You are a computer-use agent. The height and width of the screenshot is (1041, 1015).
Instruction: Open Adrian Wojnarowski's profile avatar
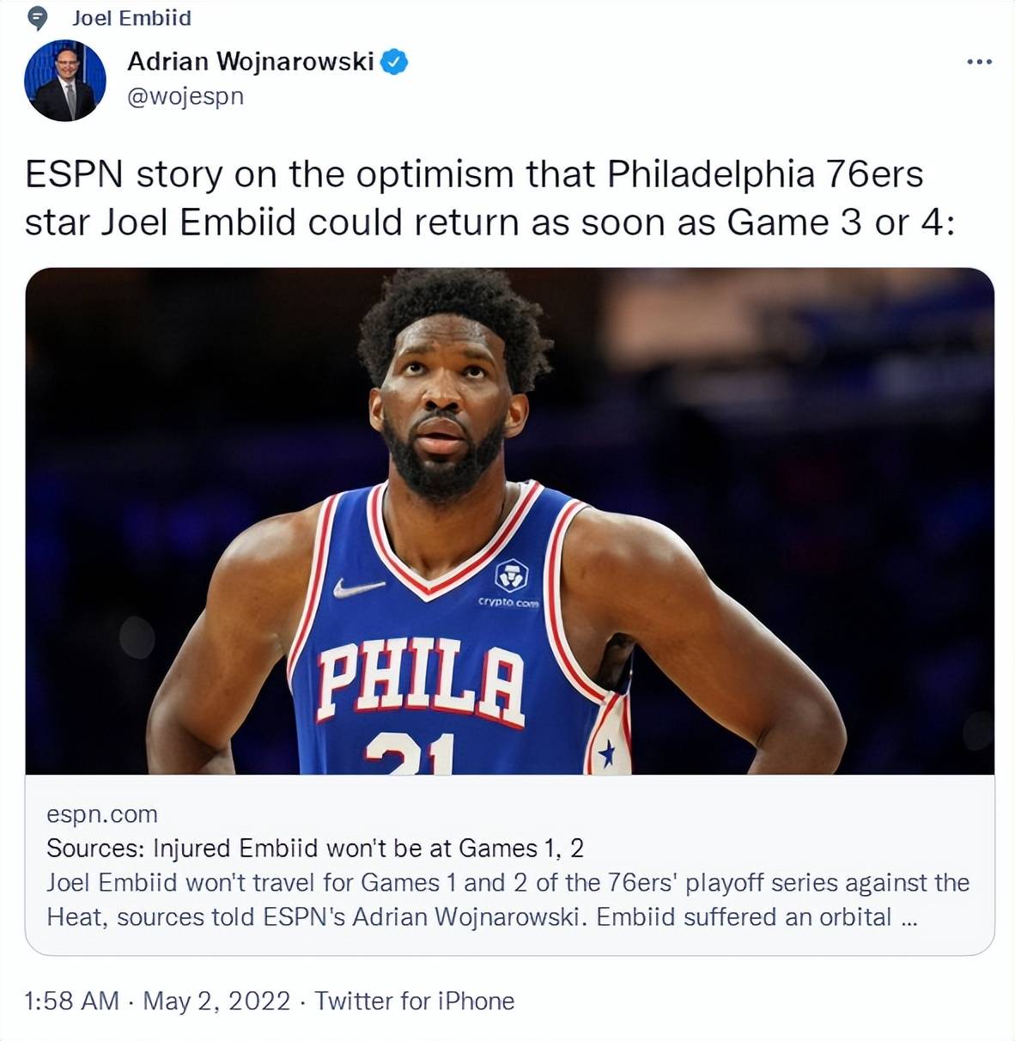tap(65, 80)
